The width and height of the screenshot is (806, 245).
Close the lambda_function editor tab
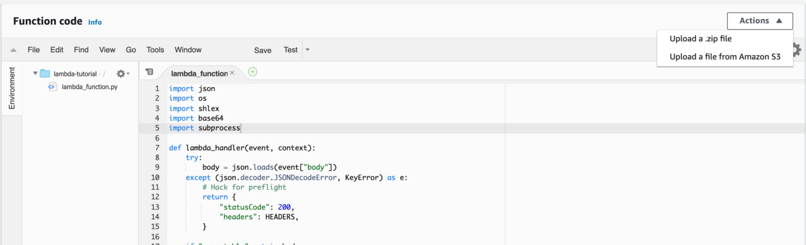coord(232,73)
